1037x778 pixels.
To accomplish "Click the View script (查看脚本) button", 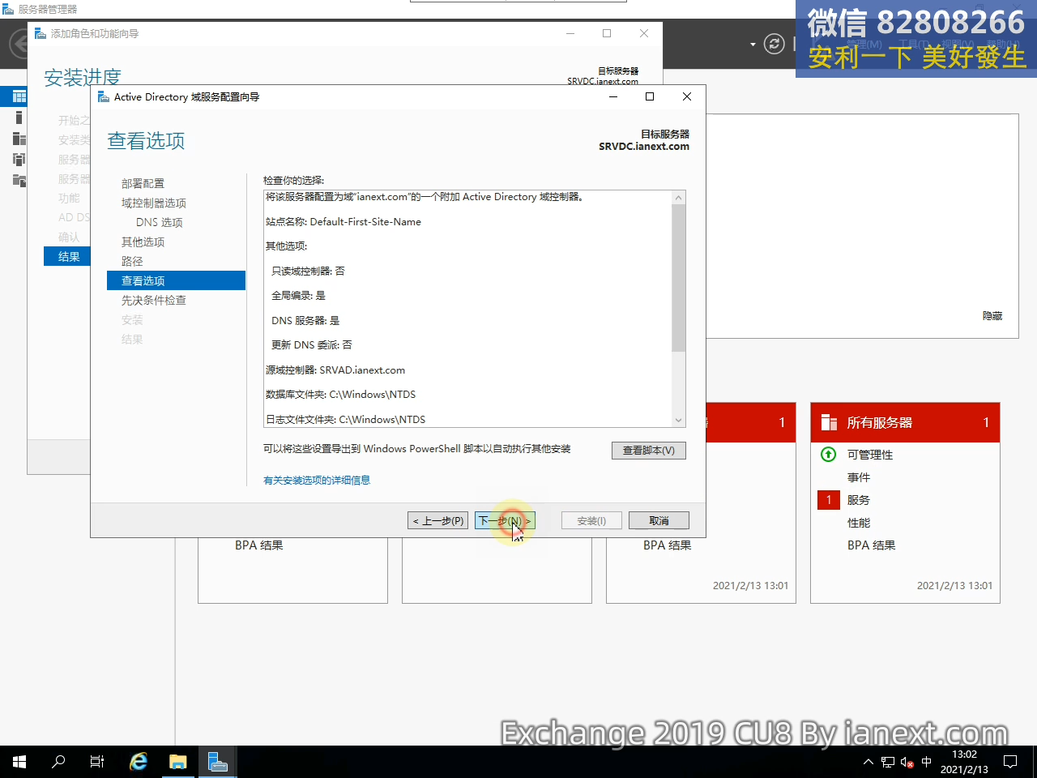I will [x=648, y=451].
